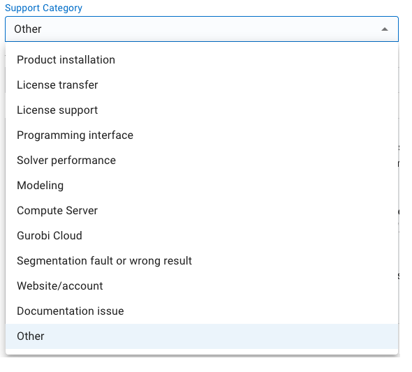
Task: Choose Gurobi Cloud category
Action: tap(202, 236)
